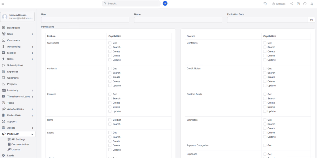Click the share icon in top bar
Screen dimensions: 317x158
[x=292, y=4]
